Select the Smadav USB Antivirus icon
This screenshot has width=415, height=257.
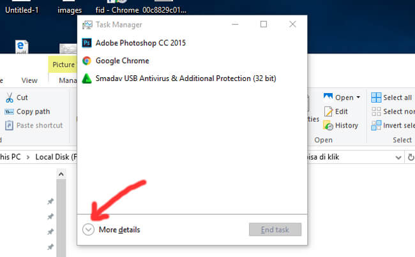(87, 78)
